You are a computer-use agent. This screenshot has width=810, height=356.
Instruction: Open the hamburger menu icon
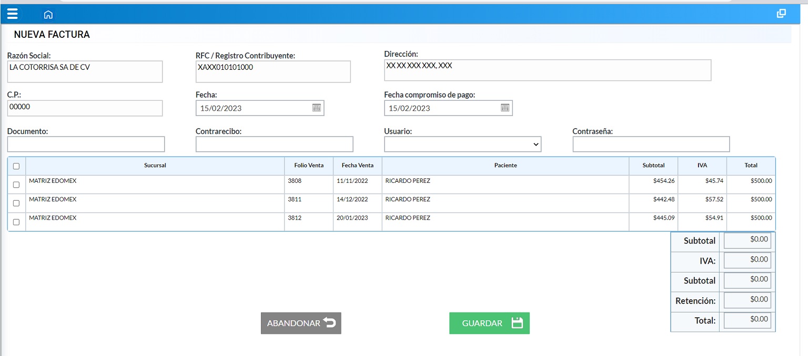coord(12,14)
